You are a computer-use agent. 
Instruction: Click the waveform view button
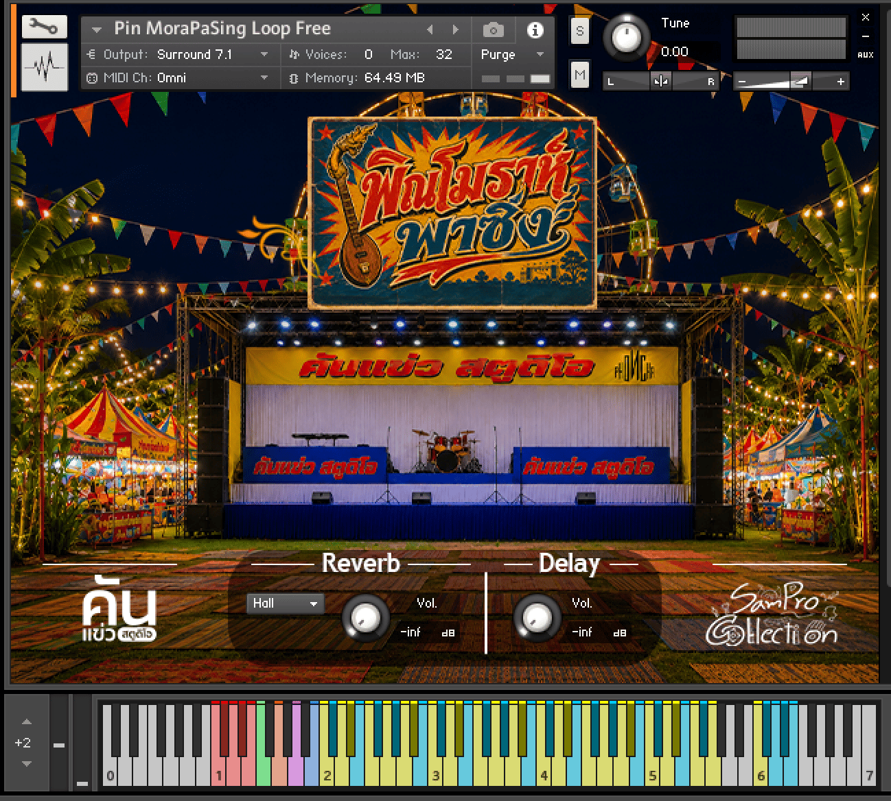pyautogui.click(x=45, y=67)
